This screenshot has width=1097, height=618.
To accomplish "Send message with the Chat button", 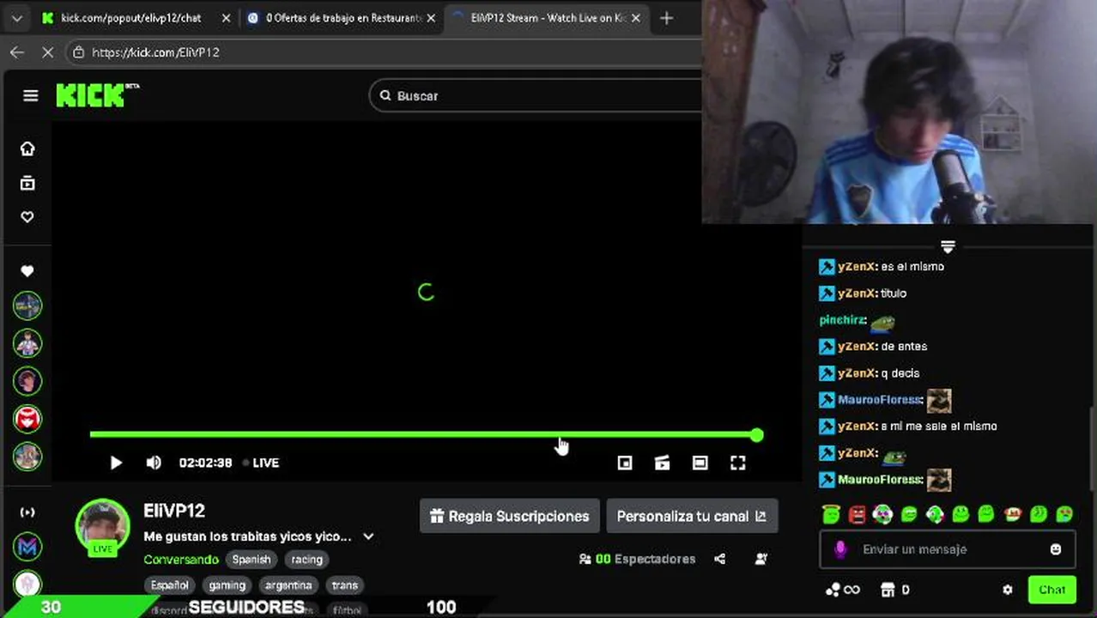I will coord(1052,590).
